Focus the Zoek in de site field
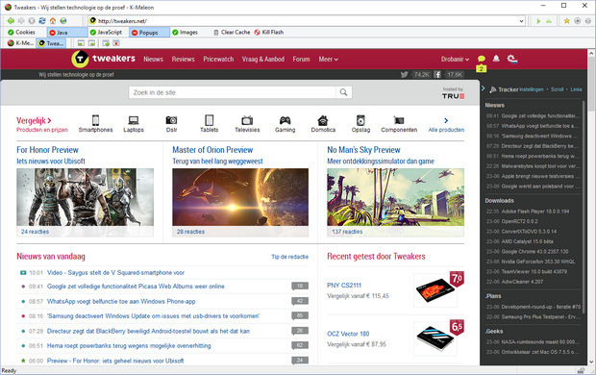596x375 pixels. (x=233, y=92)
